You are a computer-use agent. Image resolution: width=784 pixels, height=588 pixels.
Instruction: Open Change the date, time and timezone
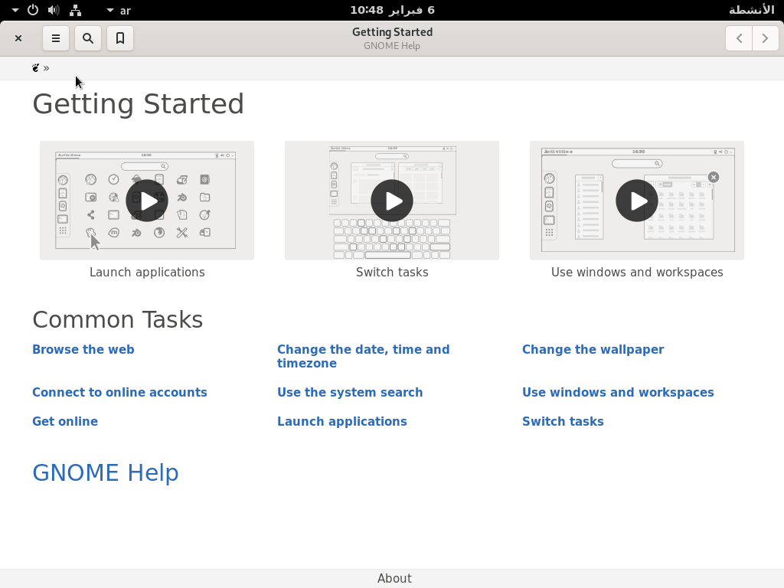click(x=364, y=357)
